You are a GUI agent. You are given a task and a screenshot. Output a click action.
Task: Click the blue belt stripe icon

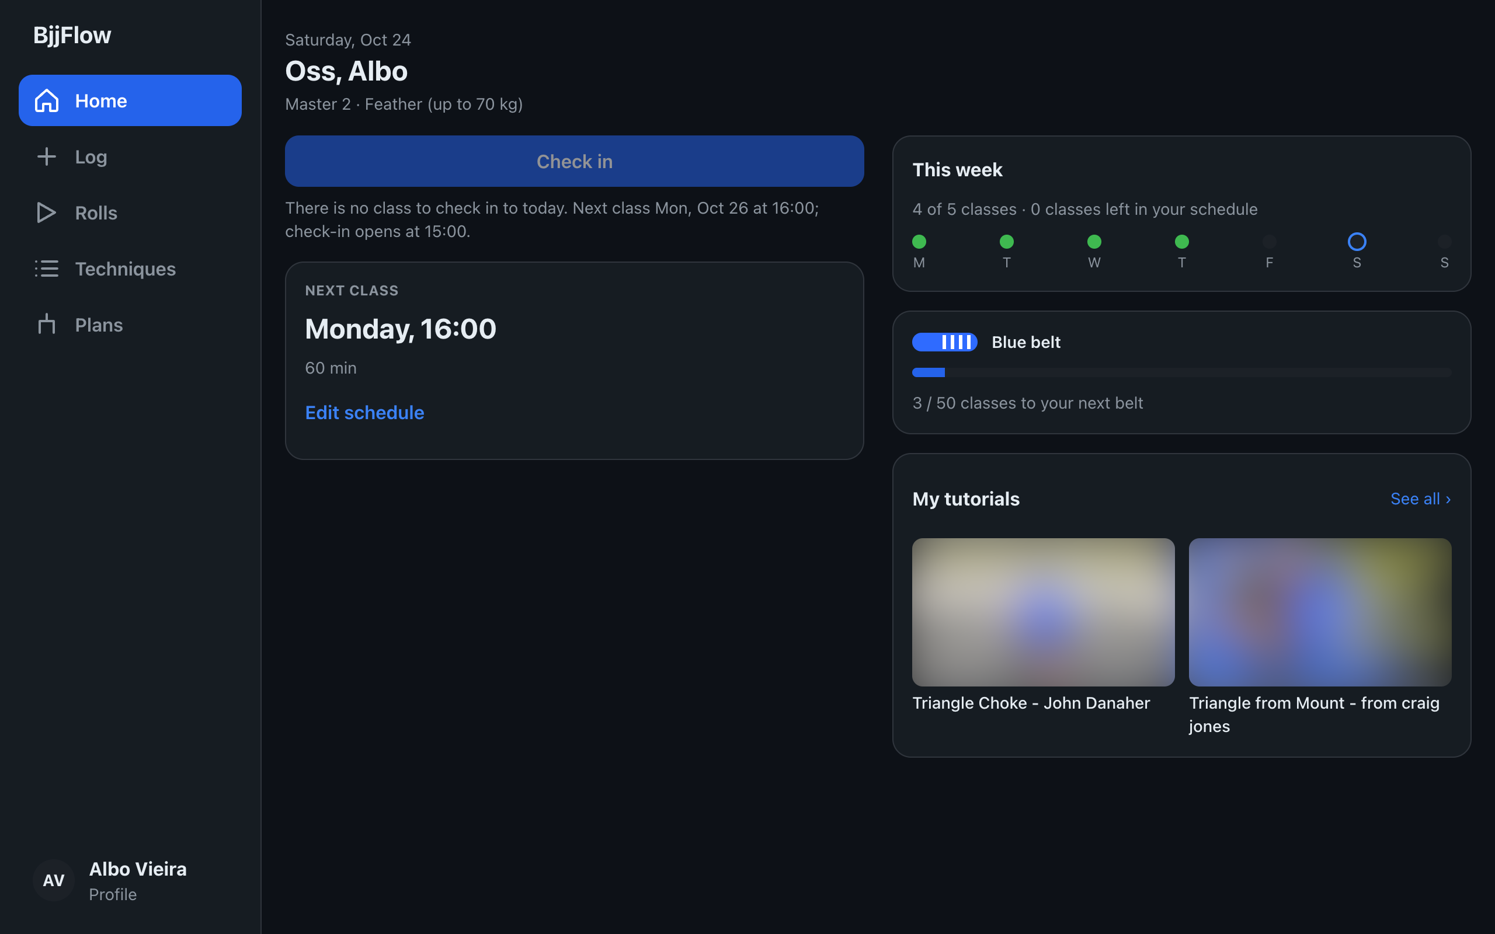click(944, 342)
